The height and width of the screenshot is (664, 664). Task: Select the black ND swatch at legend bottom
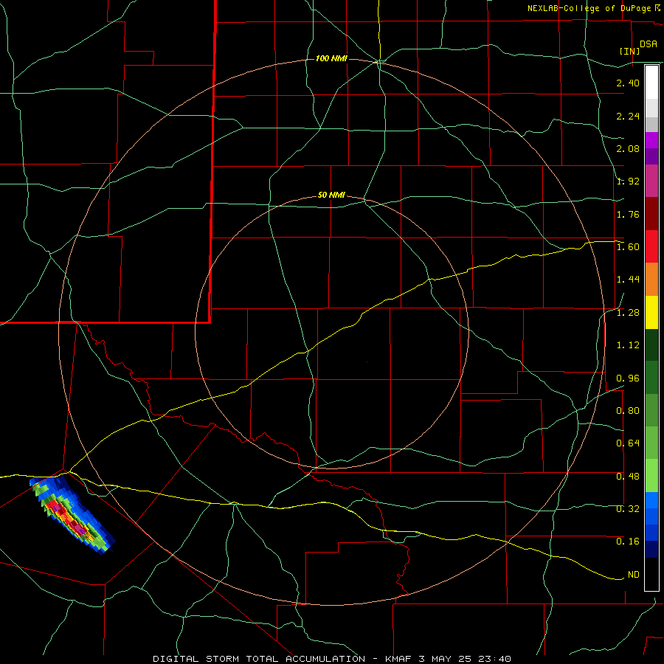click(651, 574)
